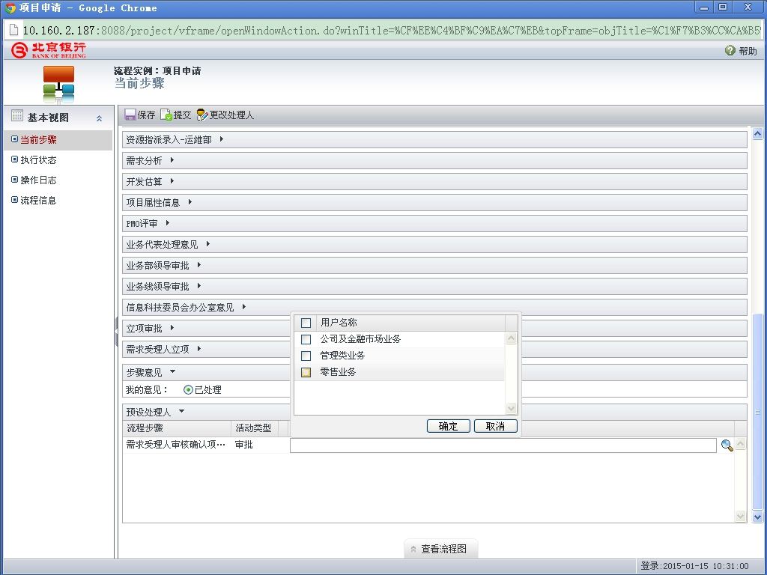Screen dimensions: 767x575
Task: Click the main pane scroll-up arrow
Action: [758, 133]
